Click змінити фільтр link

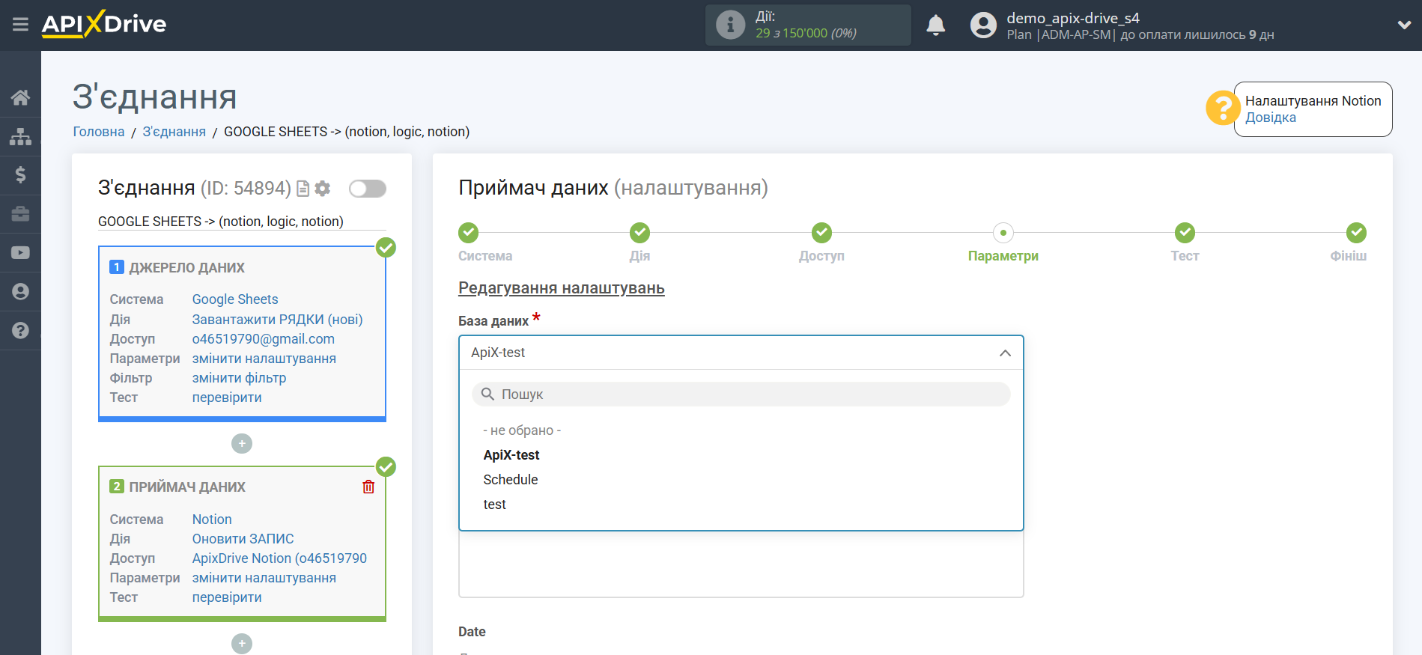(x=239, y=378)
